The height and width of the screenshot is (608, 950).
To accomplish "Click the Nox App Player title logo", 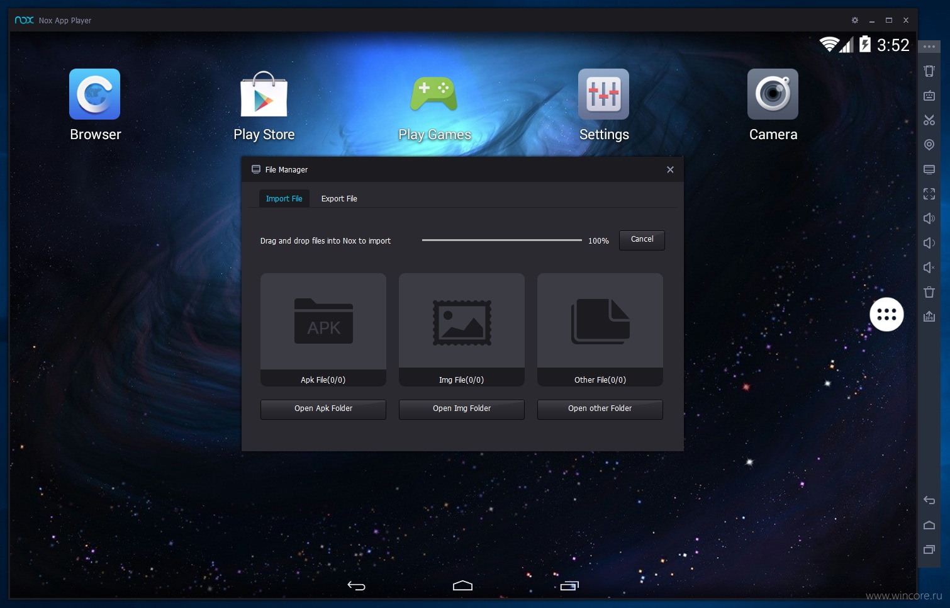I will click(x=25, y=20).
